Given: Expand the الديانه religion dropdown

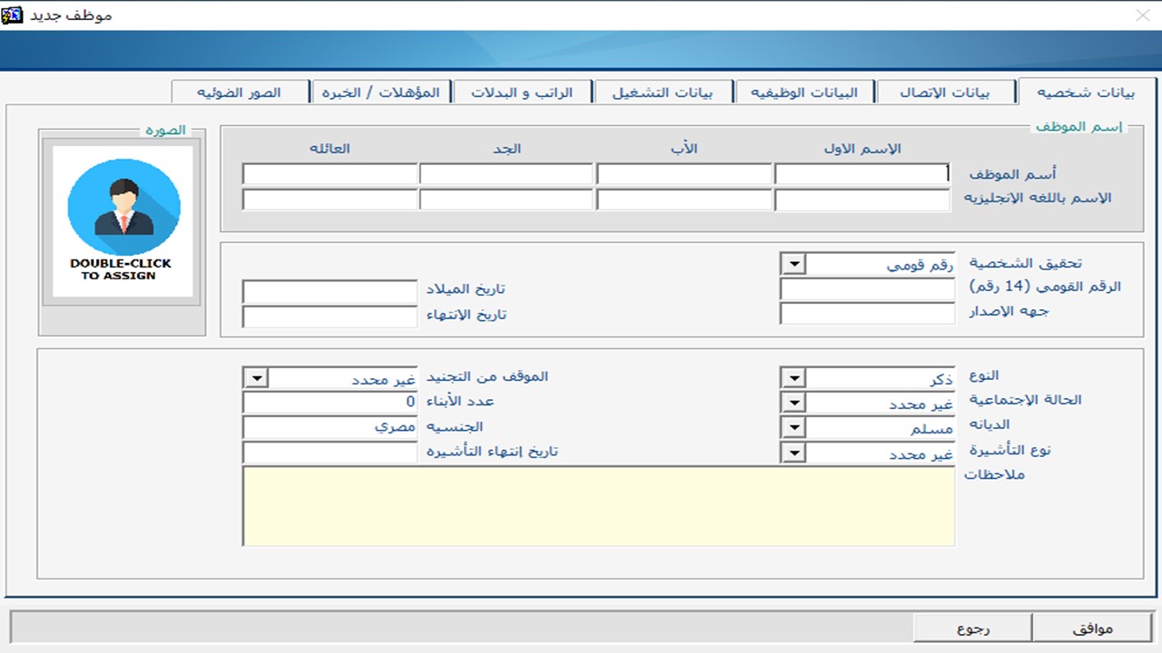Looking at the screenshot, I should tap(793, 428).
